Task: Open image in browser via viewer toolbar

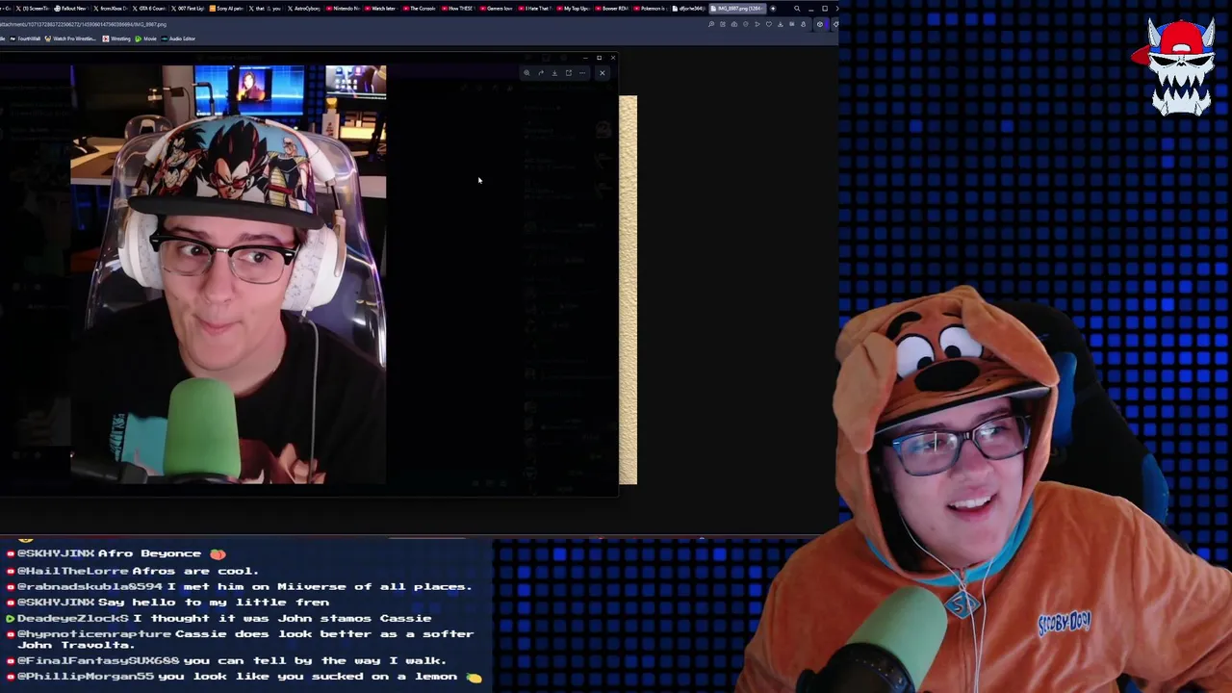Action: pos(569,72)
